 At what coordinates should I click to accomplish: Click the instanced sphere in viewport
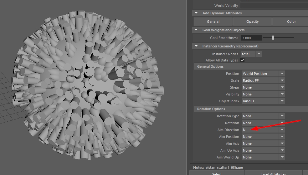[87, 85]
